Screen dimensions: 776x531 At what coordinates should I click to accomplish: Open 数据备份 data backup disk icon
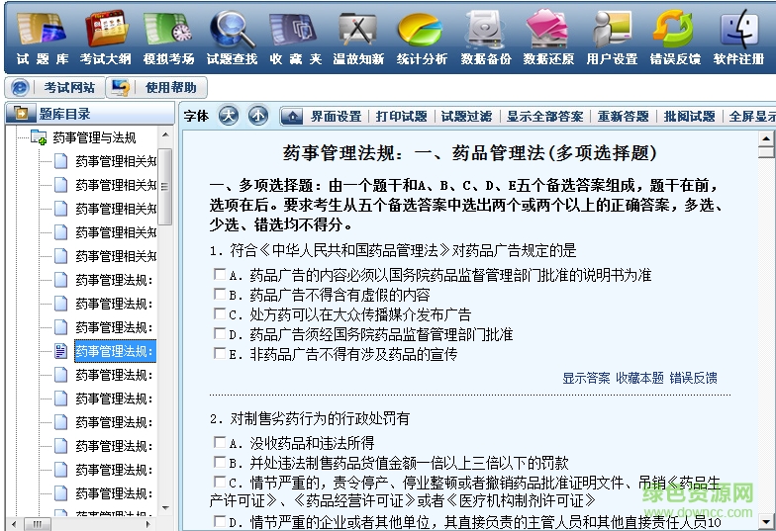point(485,30)
